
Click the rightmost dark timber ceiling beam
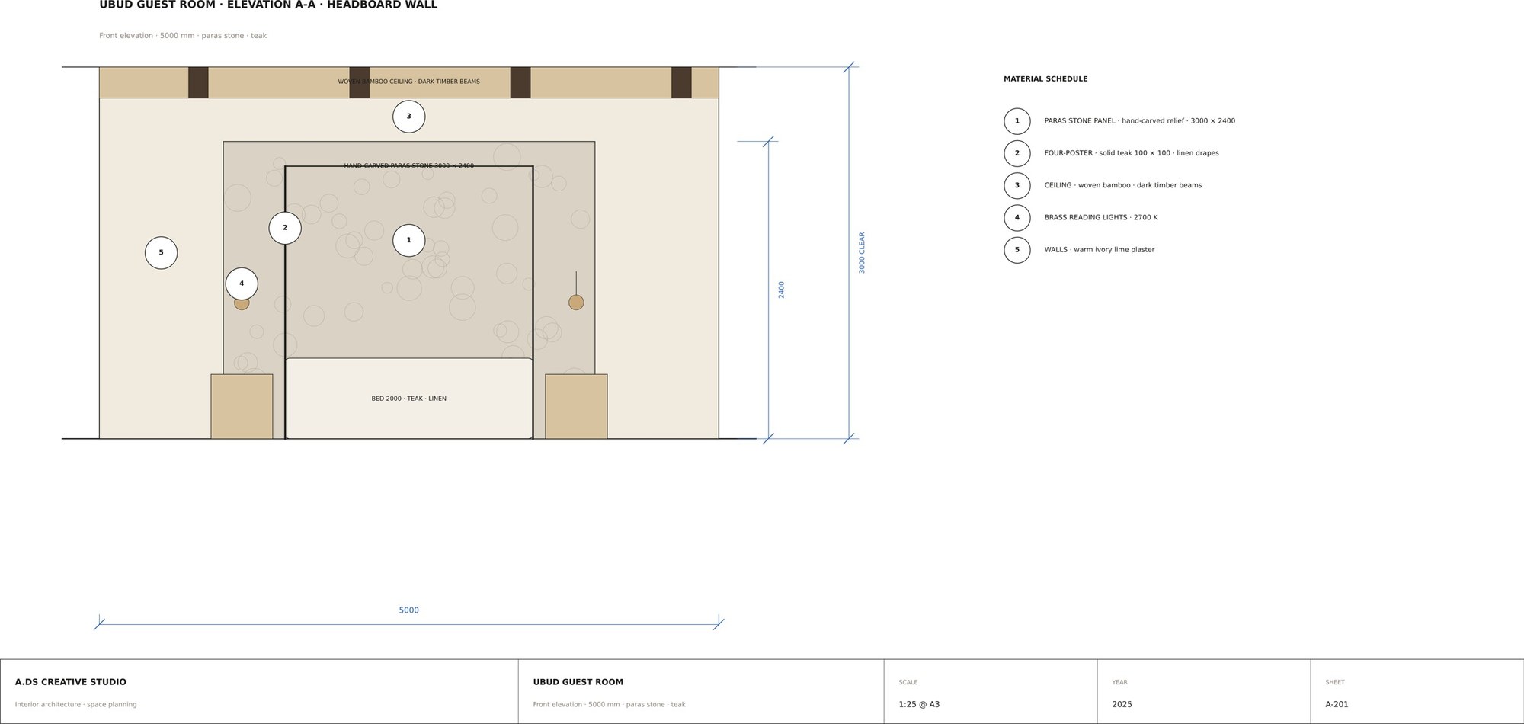(x=681, y=82)
